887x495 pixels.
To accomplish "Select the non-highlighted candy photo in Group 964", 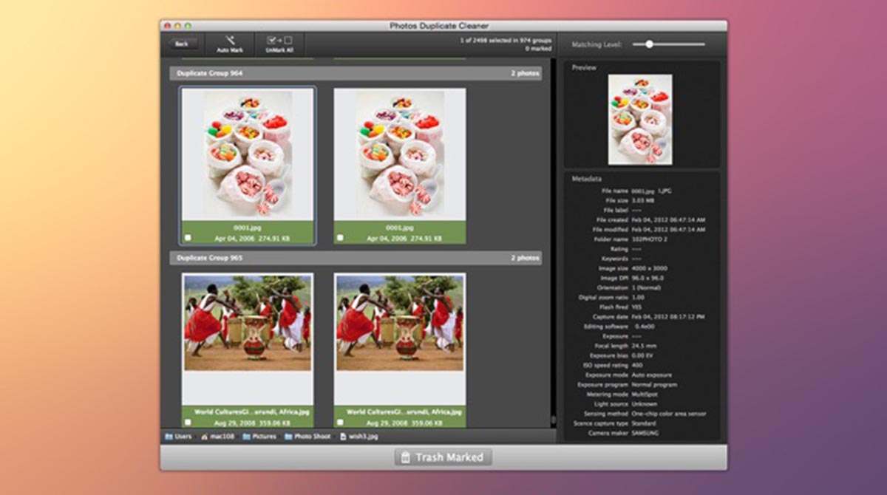I will 400,154.
